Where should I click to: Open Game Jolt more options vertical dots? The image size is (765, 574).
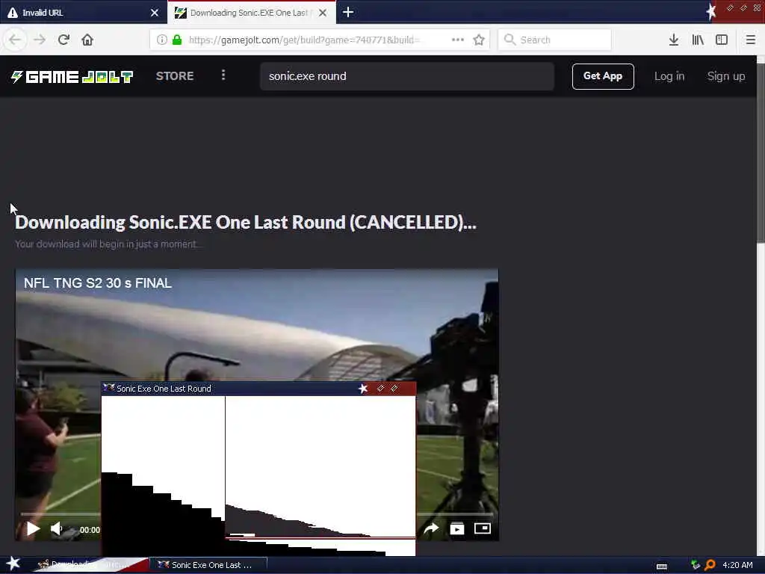223,75
